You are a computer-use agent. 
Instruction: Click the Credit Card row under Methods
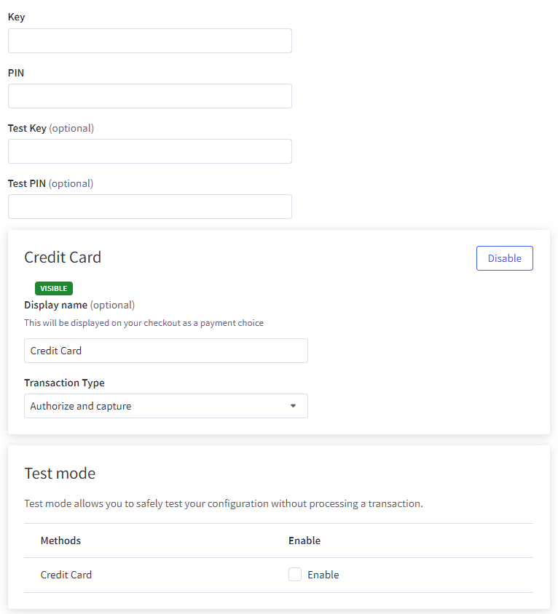tap(66, 574)
